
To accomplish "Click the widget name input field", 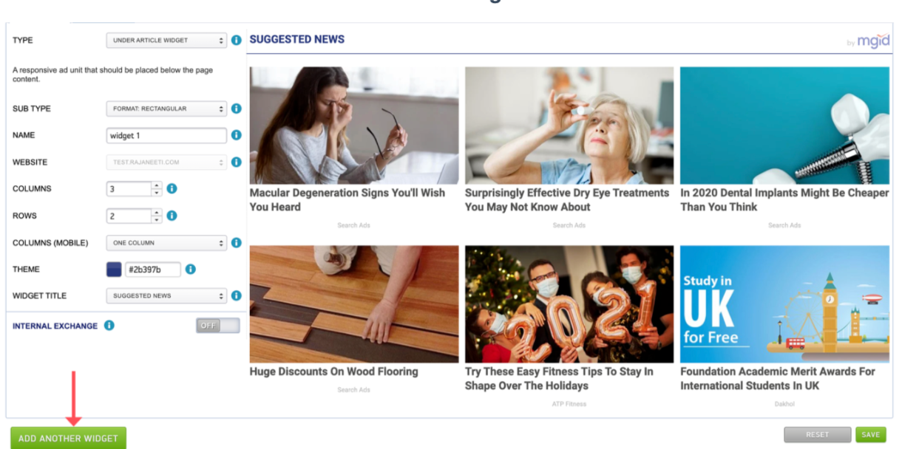I will click(166, 135).
